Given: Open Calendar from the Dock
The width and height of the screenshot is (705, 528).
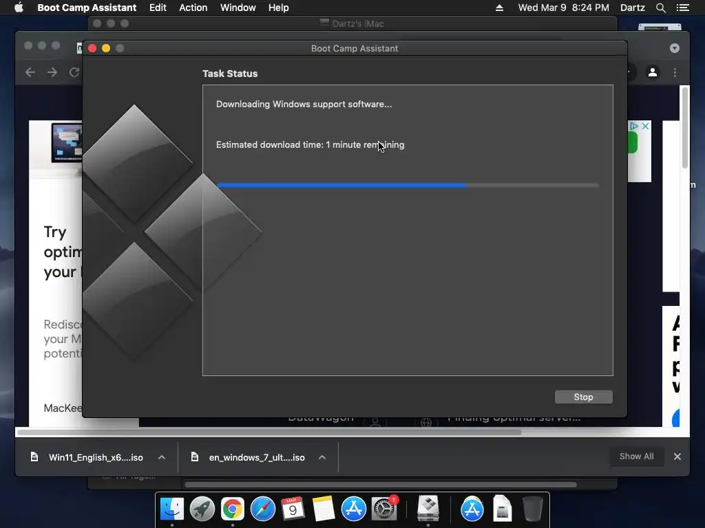Looking at the screenshot, I should click(x=293, y=509).
